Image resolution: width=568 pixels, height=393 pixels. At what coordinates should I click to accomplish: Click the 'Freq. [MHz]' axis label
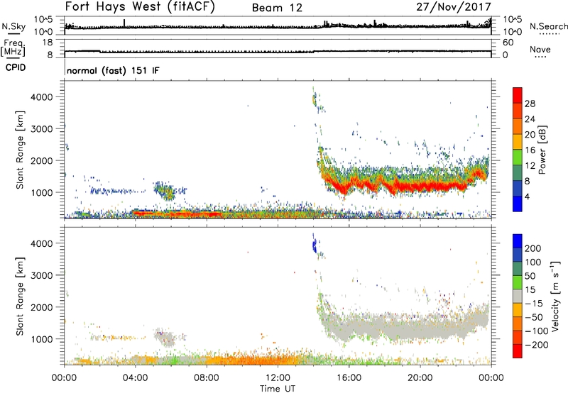point(13,48)
